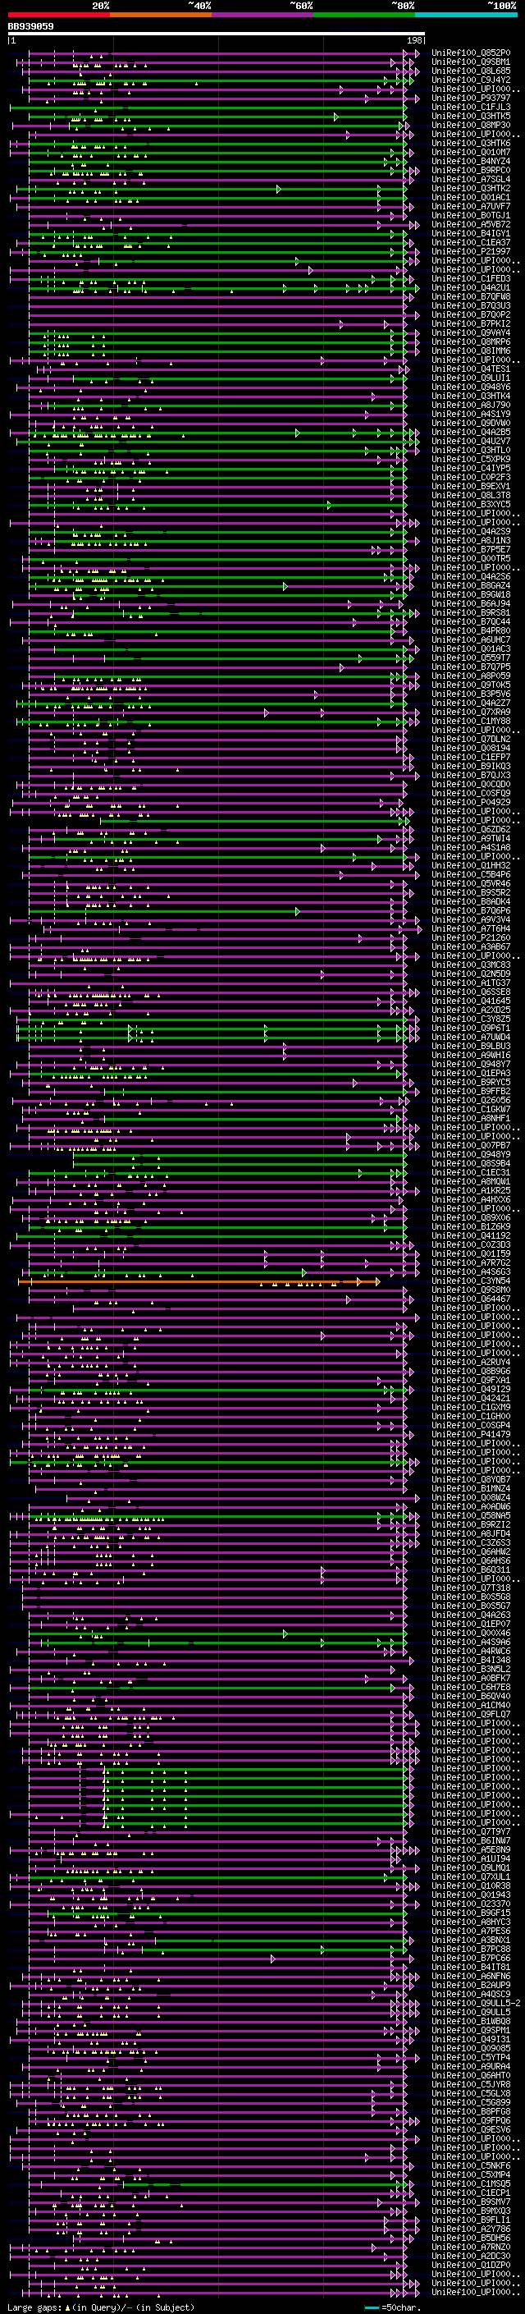Select hit UniRef100_P21260
Screen dimensions: 525x2314
click(x=471, y=937)
